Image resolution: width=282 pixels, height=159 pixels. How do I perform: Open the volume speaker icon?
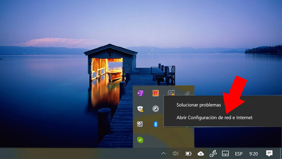pyautogui.click(x=175, y=153)
